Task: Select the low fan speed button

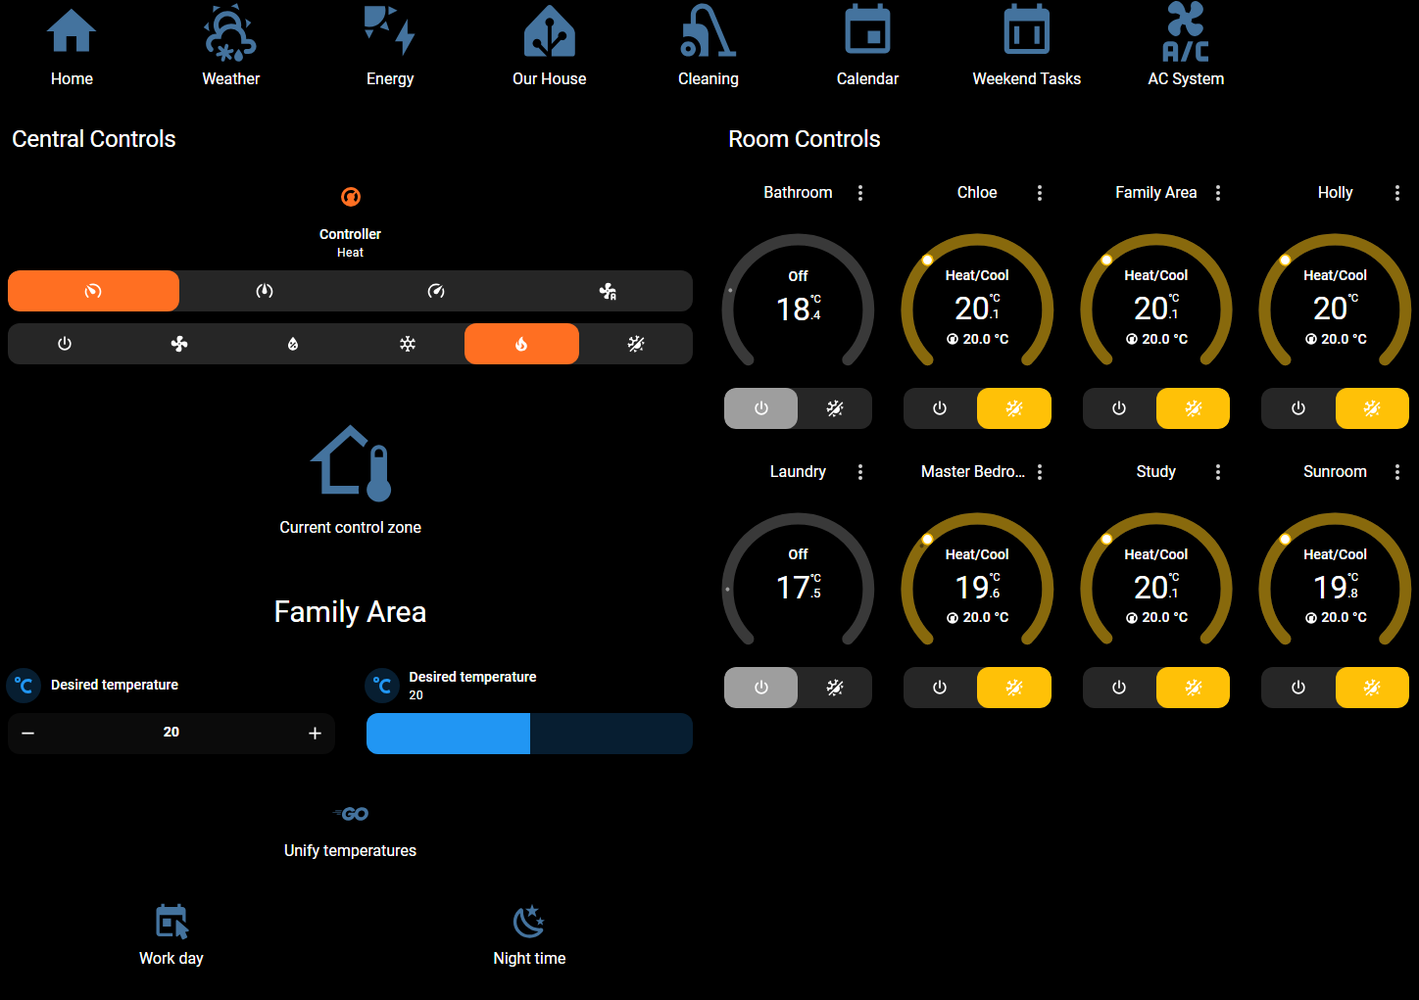Action: [x=93, y=291]
